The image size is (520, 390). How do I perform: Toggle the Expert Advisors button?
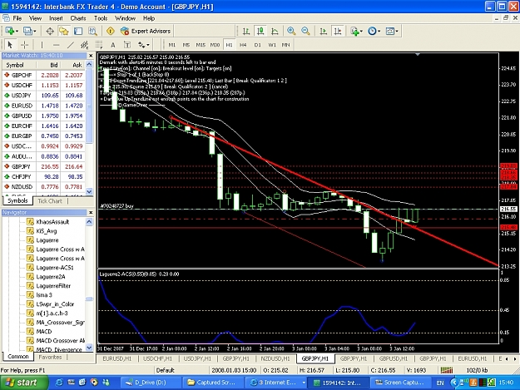[x=146, y=31]
